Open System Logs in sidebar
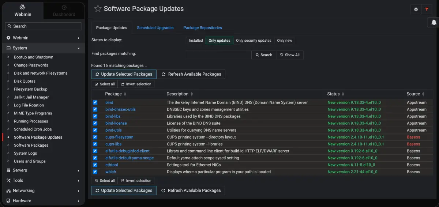 coord(25,153)
